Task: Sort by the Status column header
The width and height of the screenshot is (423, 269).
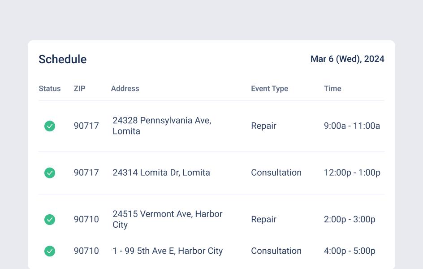Action: (x=49, y=88)
